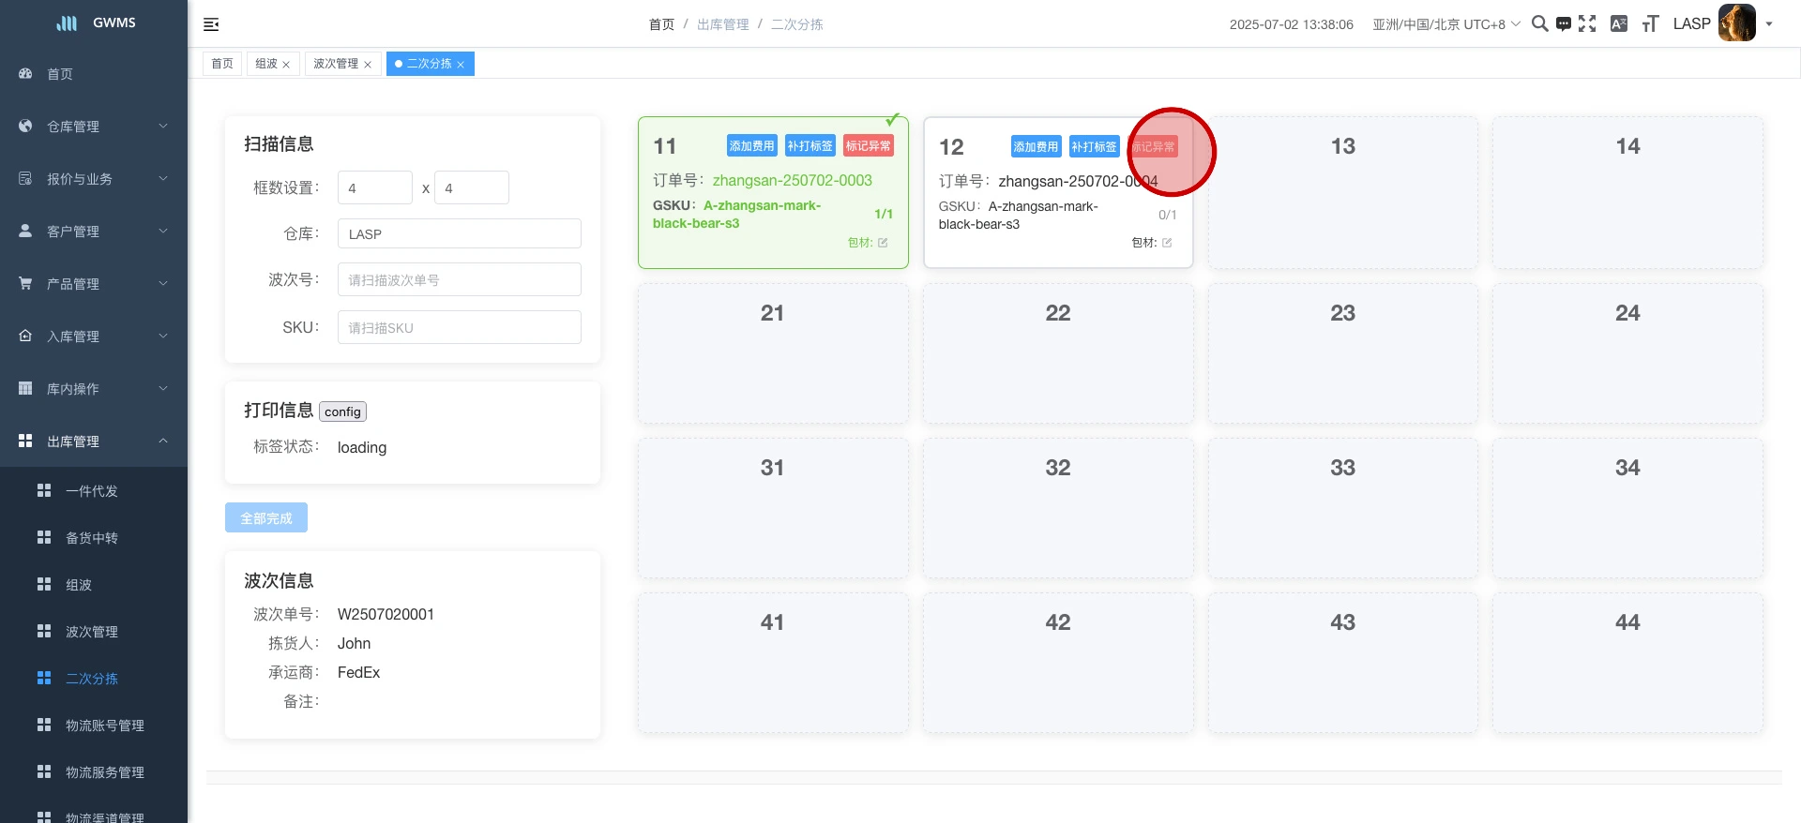This screenshot has width=1801, height=823.
Task: Switch to the 波次管理 tab
Action: point(336,64)
